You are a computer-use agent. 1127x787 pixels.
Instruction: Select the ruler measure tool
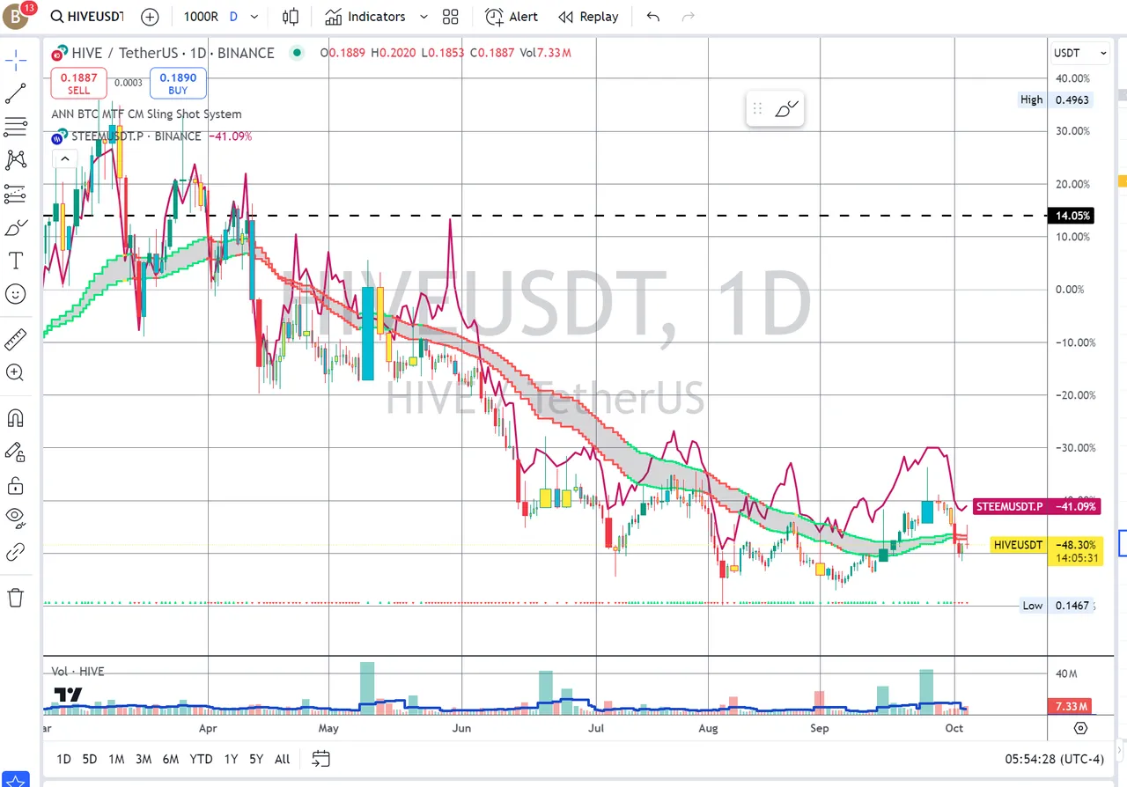click(15, 339)
